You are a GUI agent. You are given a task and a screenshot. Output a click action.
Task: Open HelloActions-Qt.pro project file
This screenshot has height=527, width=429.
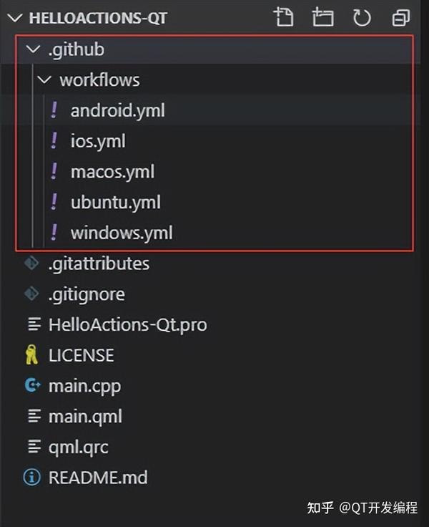pyautogui.click(x=127, y=325)
